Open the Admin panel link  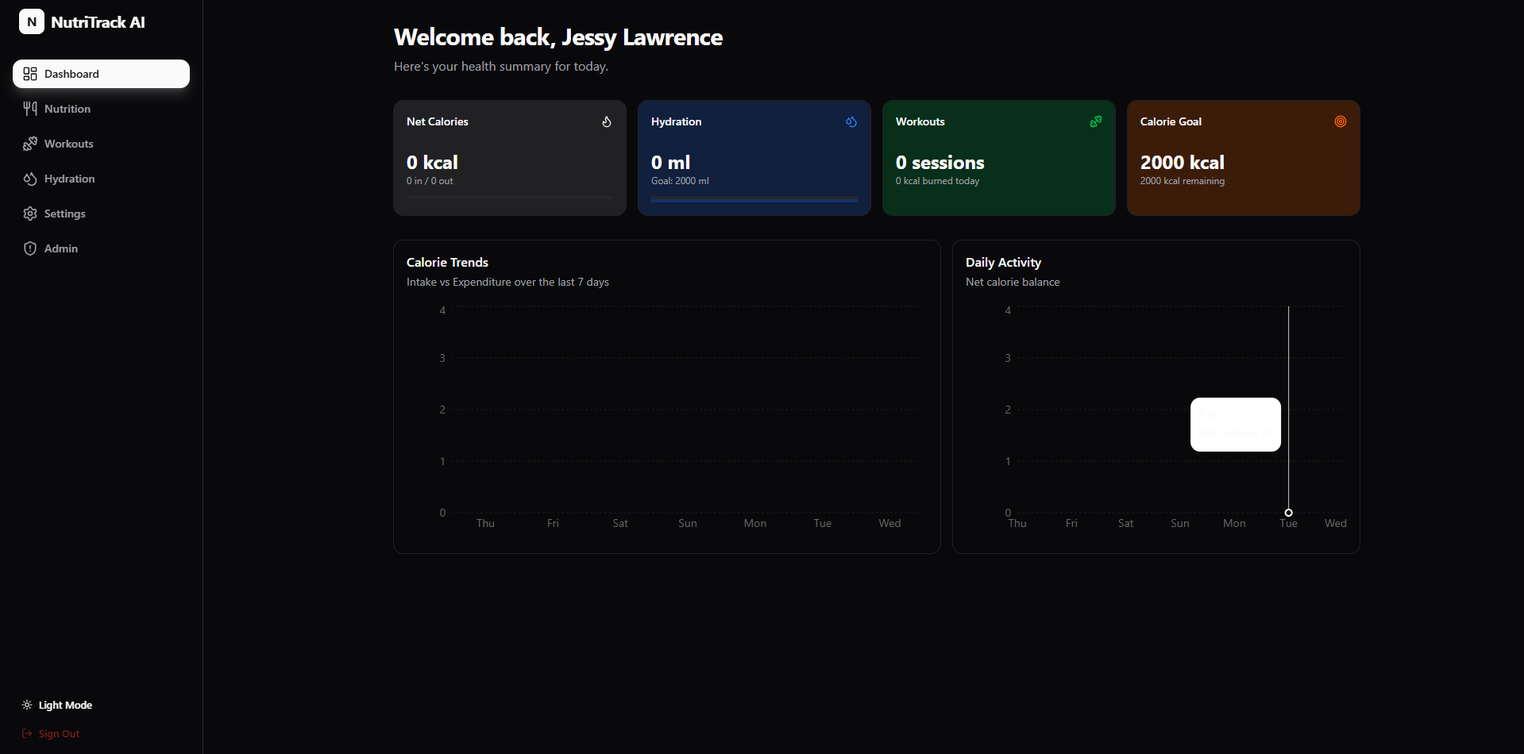[x=101, y=248]
